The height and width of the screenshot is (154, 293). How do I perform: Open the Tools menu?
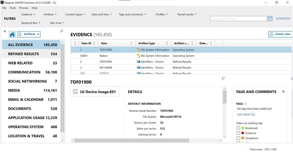13,8
